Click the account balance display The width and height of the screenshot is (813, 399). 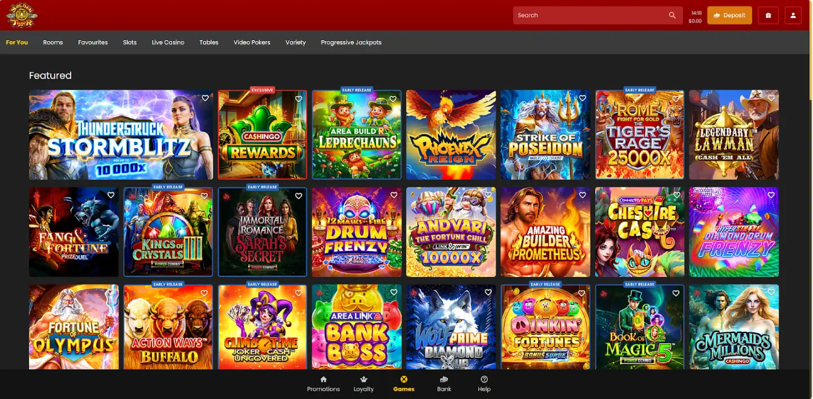(x=694, y=17)
